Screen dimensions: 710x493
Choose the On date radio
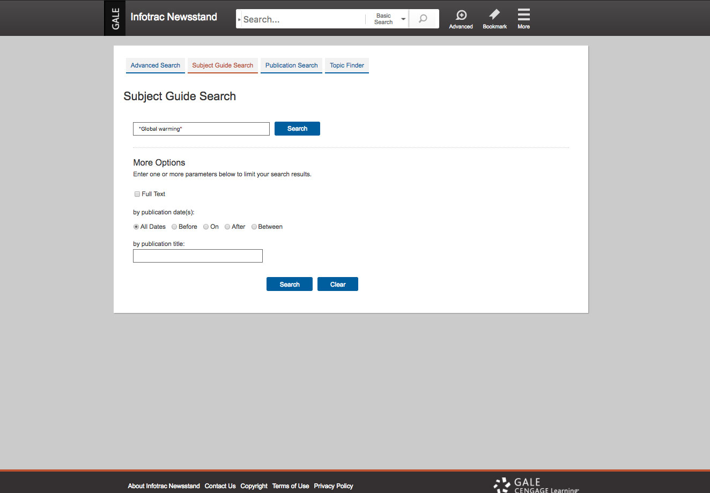pos(206,227)
